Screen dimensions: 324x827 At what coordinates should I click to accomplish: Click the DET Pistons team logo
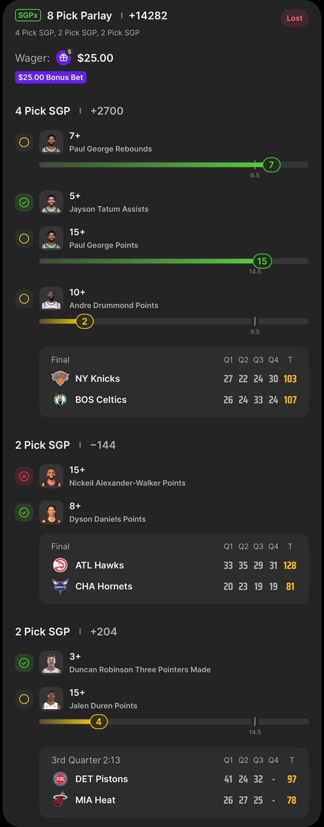click(x=61, y=779)
